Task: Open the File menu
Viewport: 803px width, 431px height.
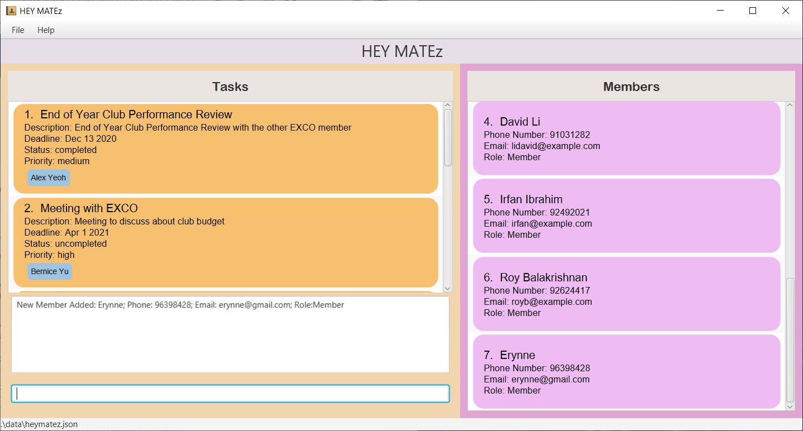Action: (x=18, y=30)
